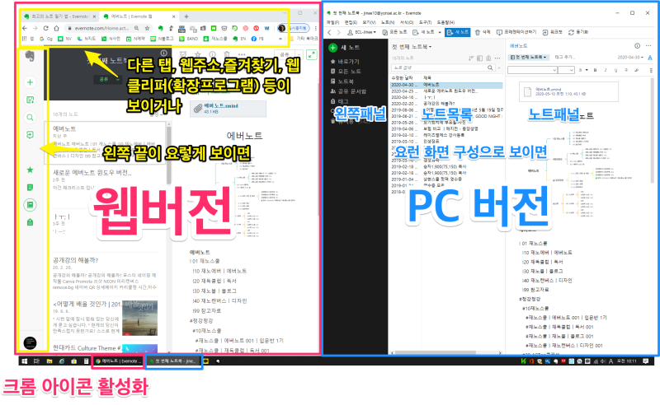Apply bold formatting in PC note editor
The image size is (660, 405).
595,70
